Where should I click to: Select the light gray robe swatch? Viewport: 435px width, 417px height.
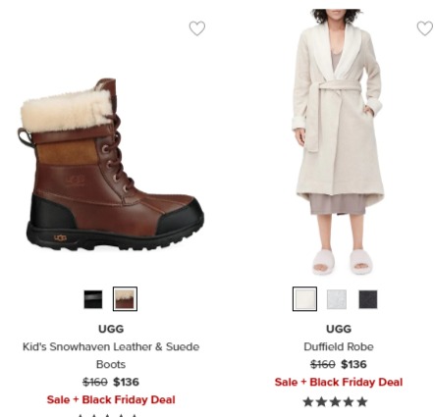click(x=337, y=299)
